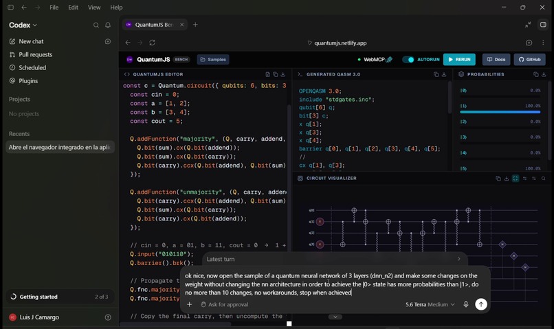This screenshot has height=329, width=554.
Task: Click the X gate on q[1]
Action: [320, 222]
